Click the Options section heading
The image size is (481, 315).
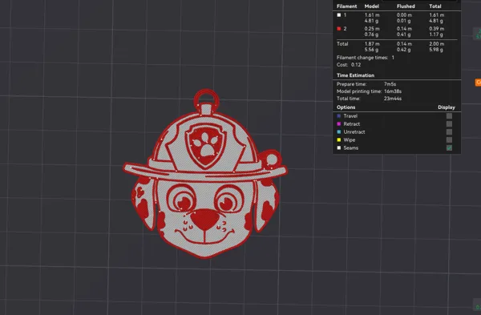[346, 107]
